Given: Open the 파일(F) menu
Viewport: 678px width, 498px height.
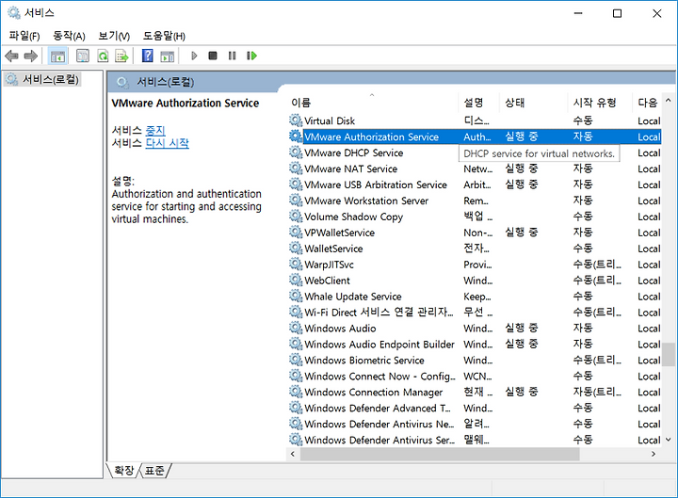Looking at the screenshot, I should coord(24,36).
